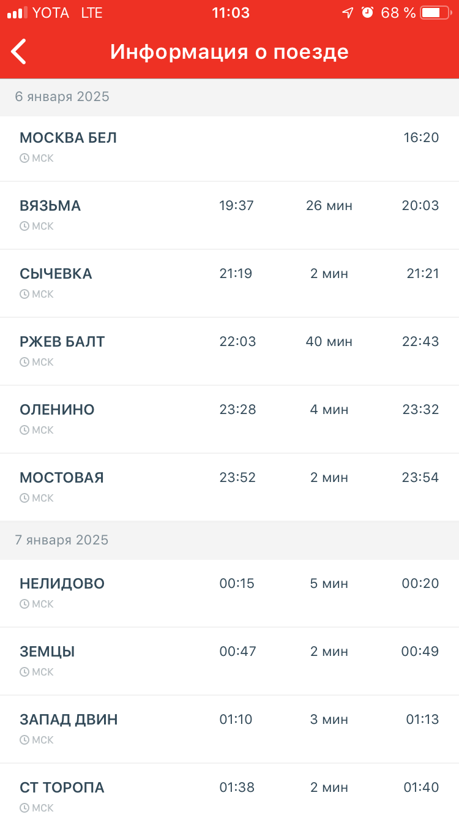Select the СЫЧЕВКА station row

pyautogui.click(x=229, y=283)
